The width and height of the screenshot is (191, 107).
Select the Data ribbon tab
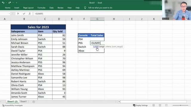(x=51, y=8)
